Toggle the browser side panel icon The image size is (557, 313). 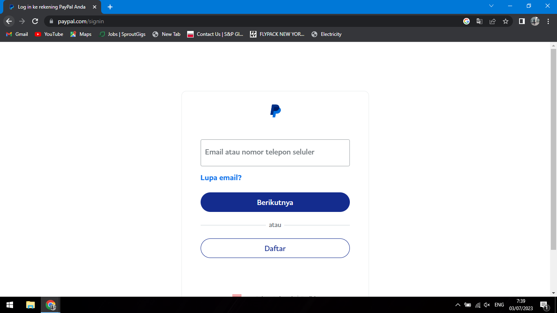(x=522, y=21)
